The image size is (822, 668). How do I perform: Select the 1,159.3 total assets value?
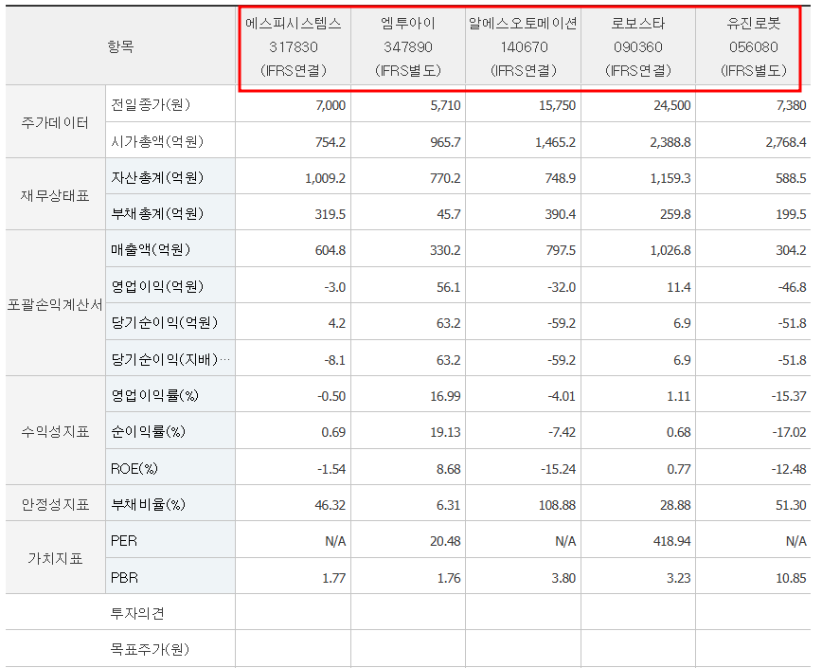(x=670, y=178)
